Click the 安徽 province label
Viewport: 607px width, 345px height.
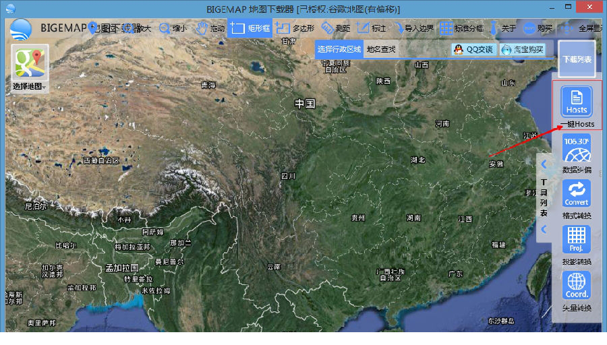(496, 164)
